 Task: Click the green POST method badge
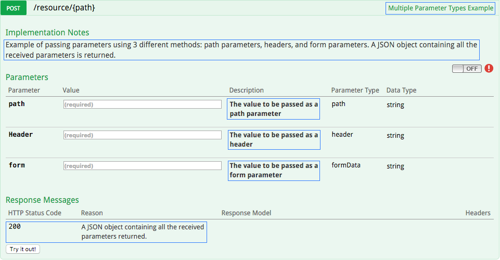[x=17, y=8]
